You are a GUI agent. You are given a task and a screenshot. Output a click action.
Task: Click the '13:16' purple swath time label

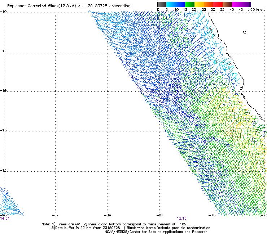[181, 219]
